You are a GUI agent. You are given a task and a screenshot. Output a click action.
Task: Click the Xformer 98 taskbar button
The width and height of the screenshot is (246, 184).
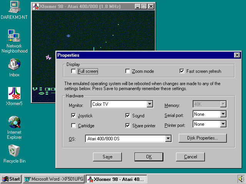[x=116, y=179]
